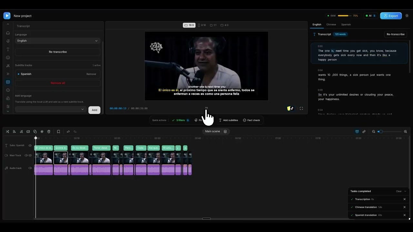Switch to the Chinese transcript tab

point(331,24)
